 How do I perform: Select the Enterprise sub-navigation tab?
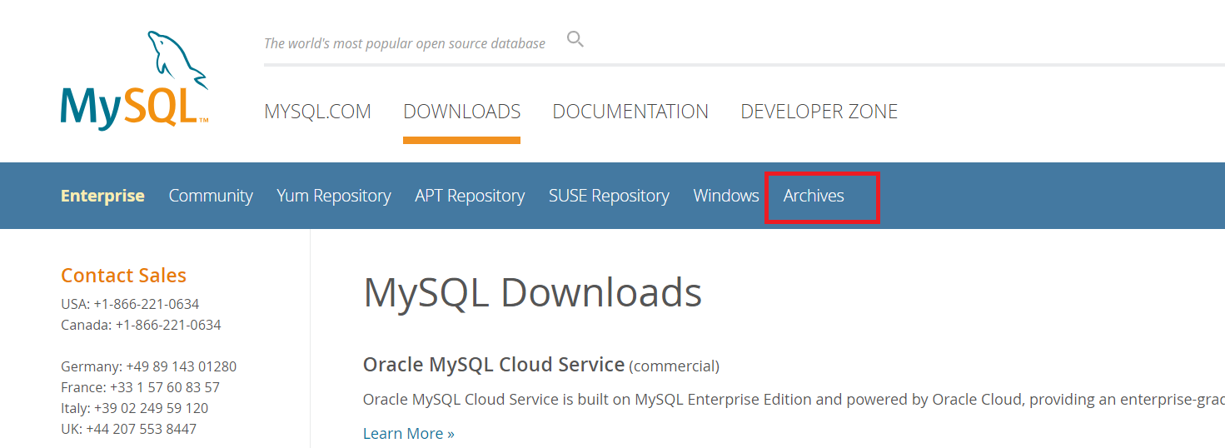click(102, 196)
